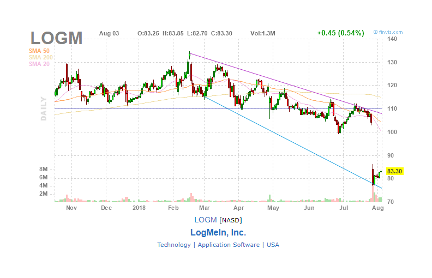Click the large LOGM ticker title on the chart
432x278 pixels.
tap(57, 38)
